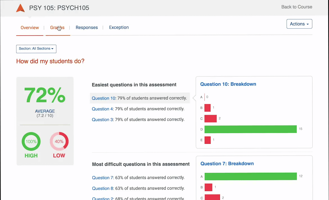The height and width of the screenshot is (200, 329).
Task: Open the Exception tab
Action: point(119,28)
